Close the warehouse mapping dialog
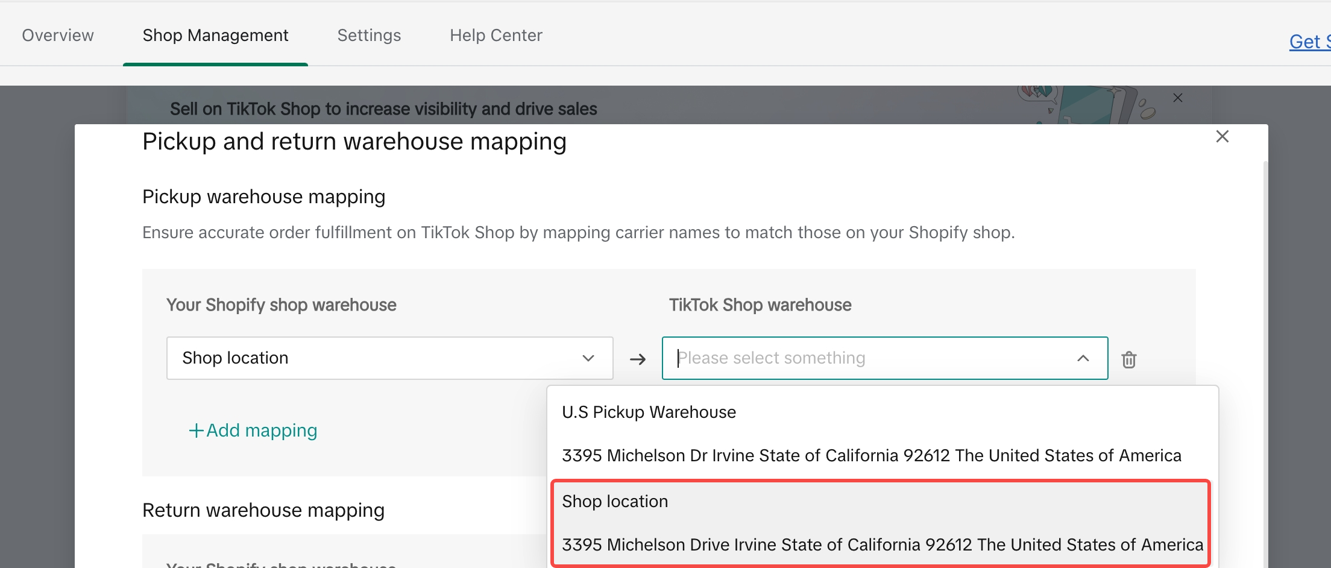 (1222, 137)
